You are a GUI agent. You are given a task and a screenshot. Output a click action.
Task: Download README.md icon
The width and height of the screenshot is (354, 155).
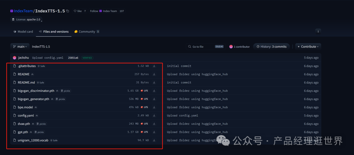point(154,82)
